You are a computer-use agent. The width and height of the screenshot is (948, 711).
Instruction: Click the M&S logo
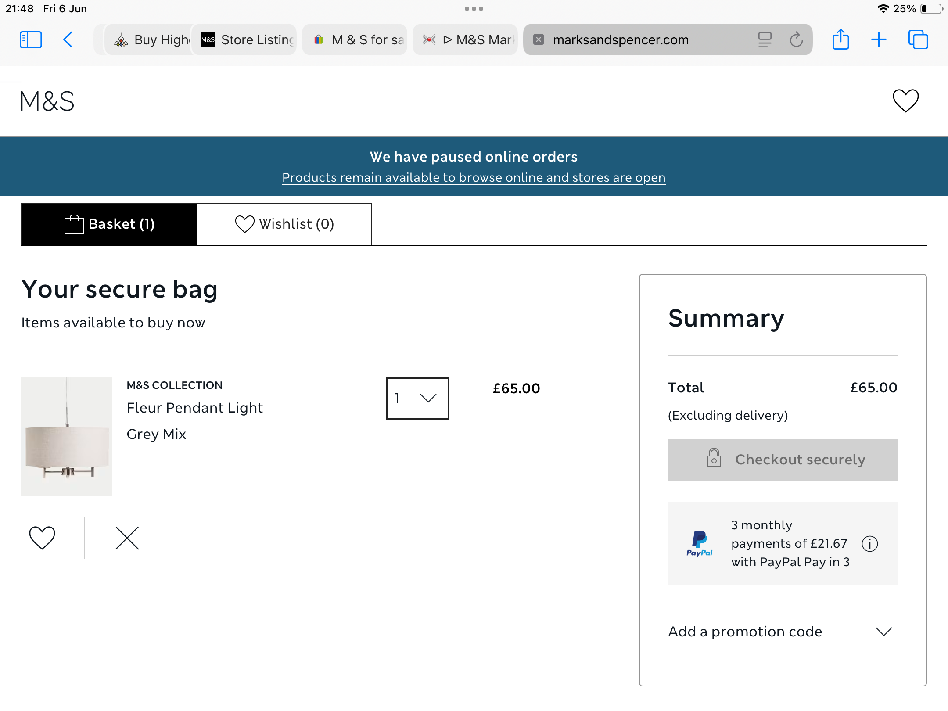(47, 101)
